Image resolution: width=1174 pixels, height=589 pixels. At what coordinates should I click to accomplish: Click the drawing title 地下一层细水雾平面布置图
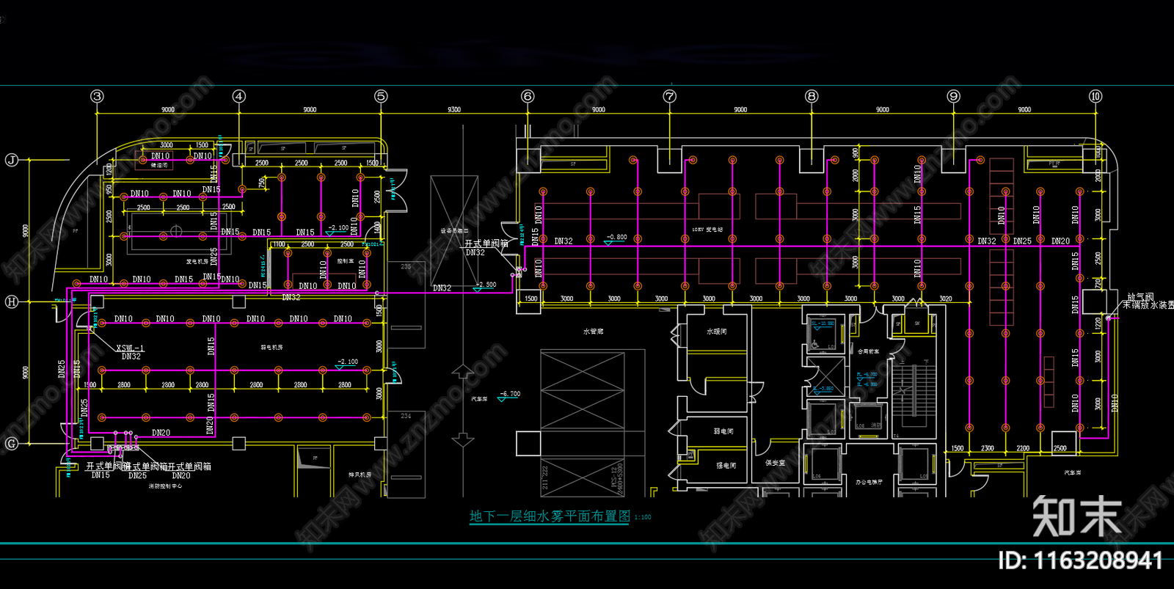(550, 516)
